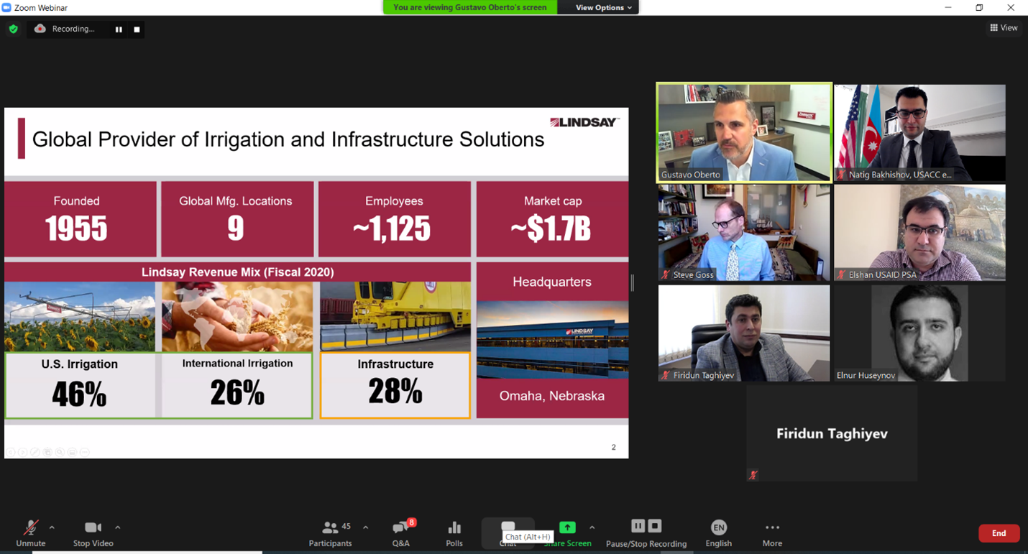
Task: Select Elnur Huseynov's video tile
Action: (x=919, y=333)
